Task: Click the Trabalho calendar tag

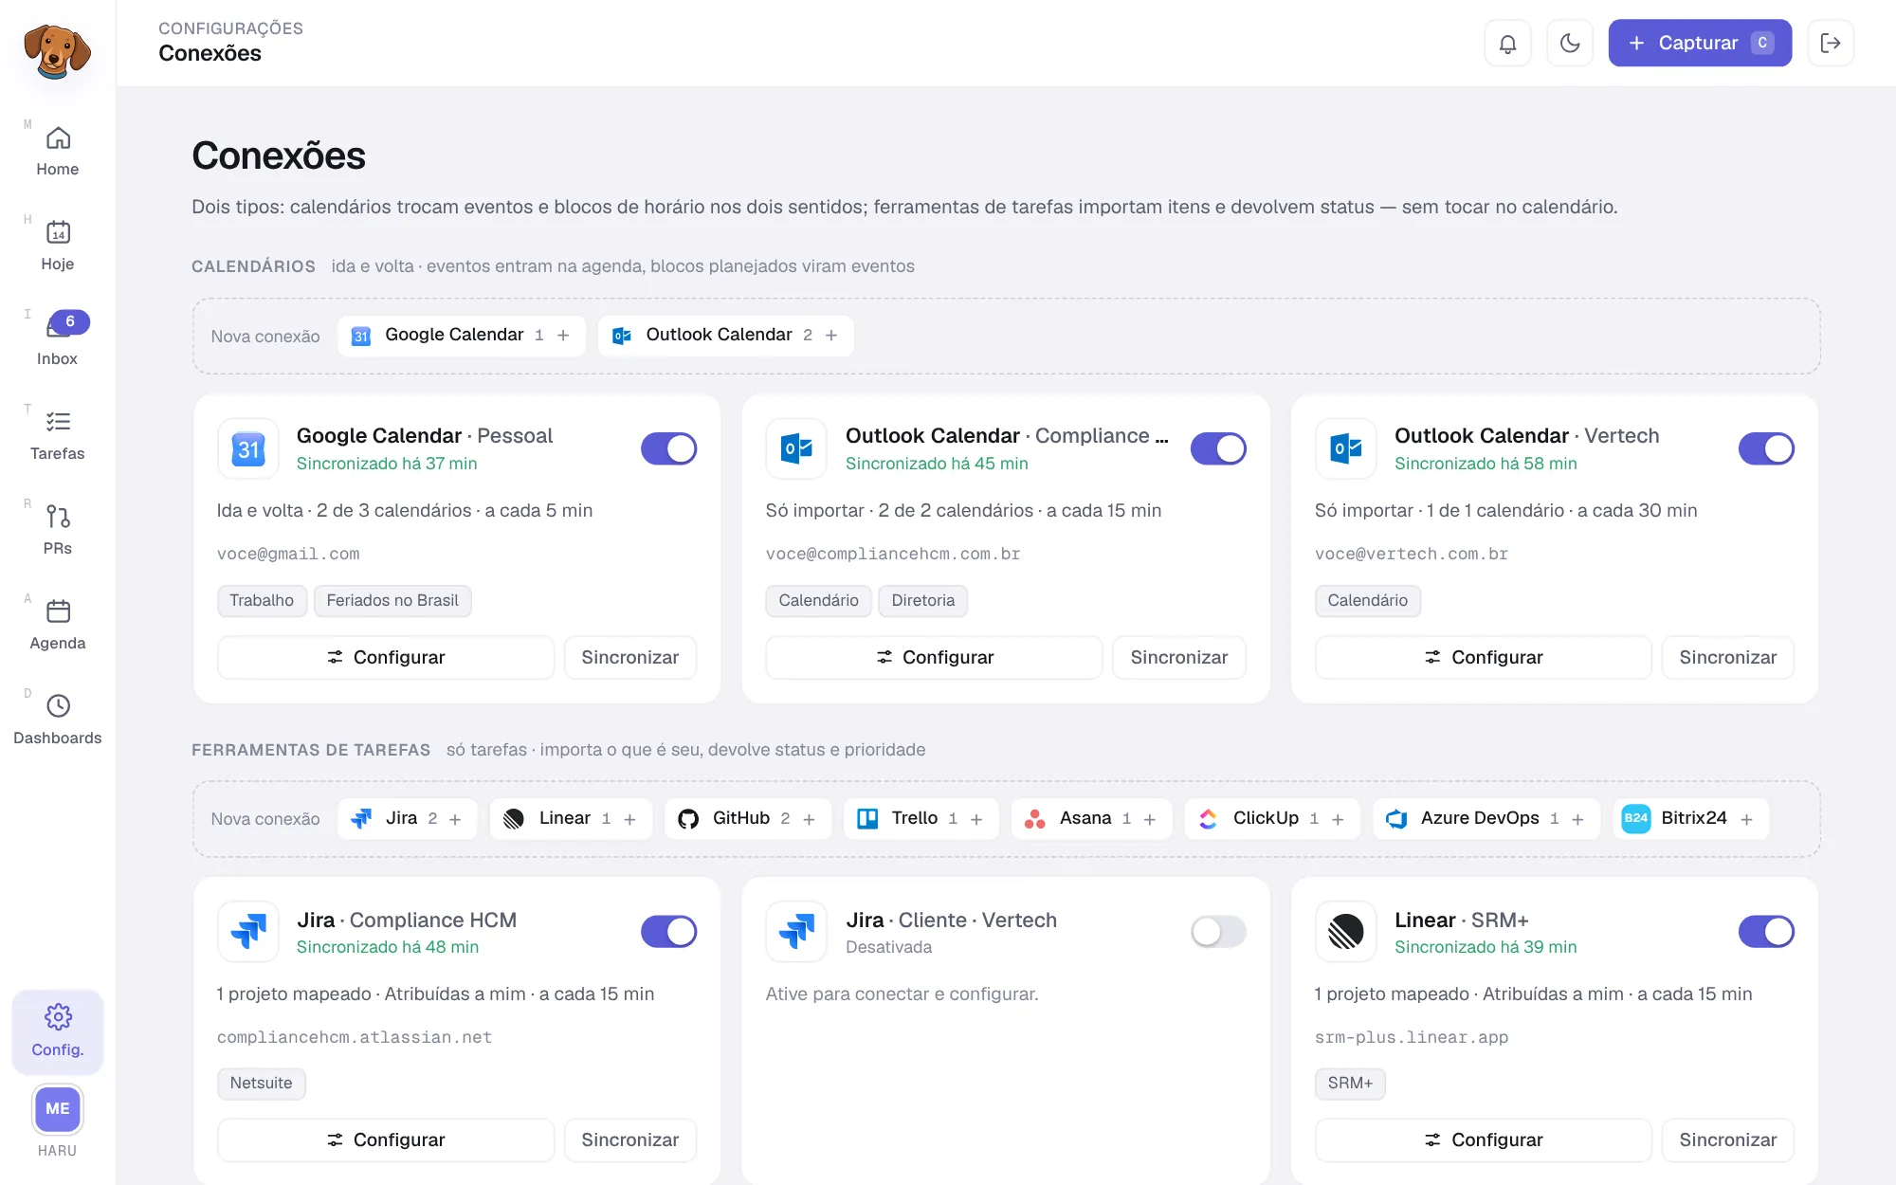Action: point(262,601)
